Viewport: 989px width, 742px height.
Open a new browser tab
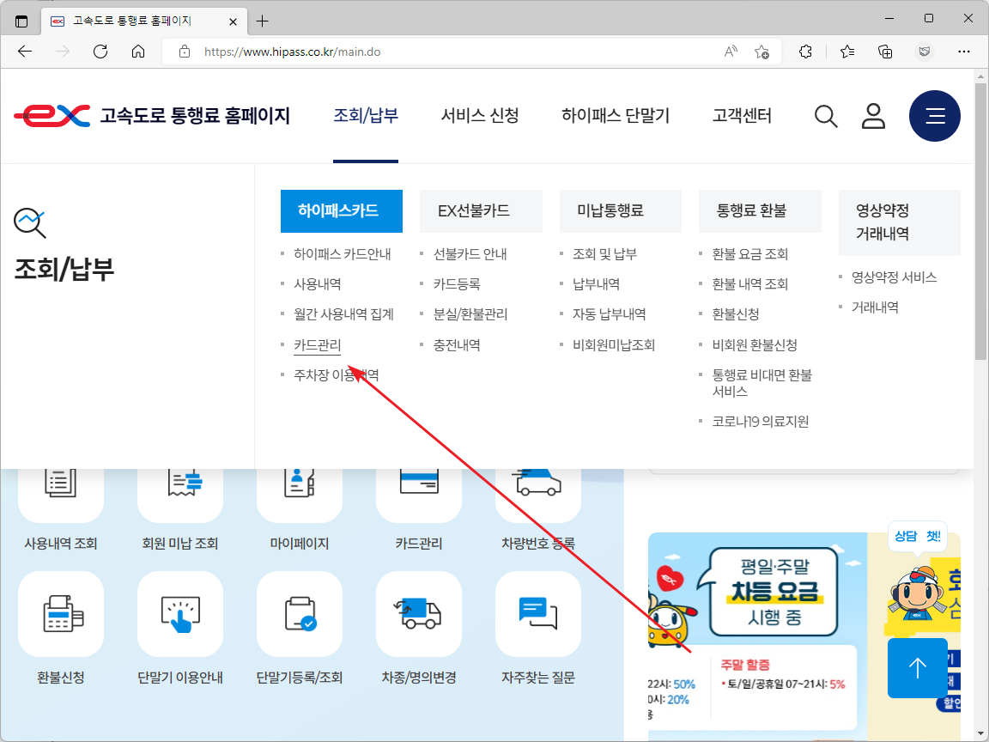coord(263,21)
